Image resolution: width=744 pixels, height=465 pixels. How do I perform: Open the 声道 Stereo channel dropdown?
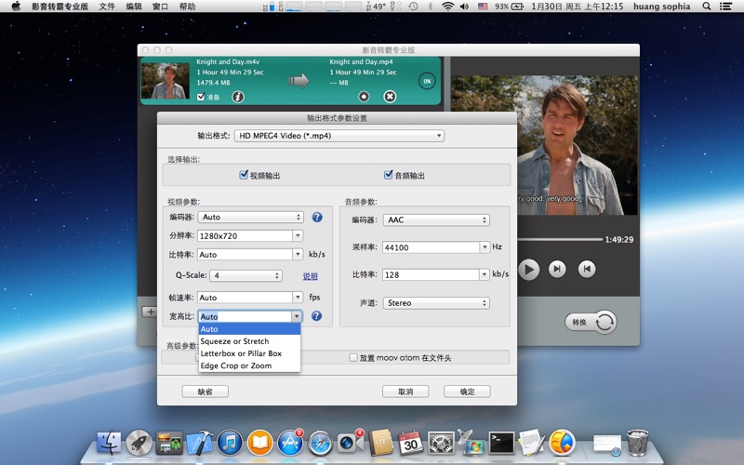(436, 303)
